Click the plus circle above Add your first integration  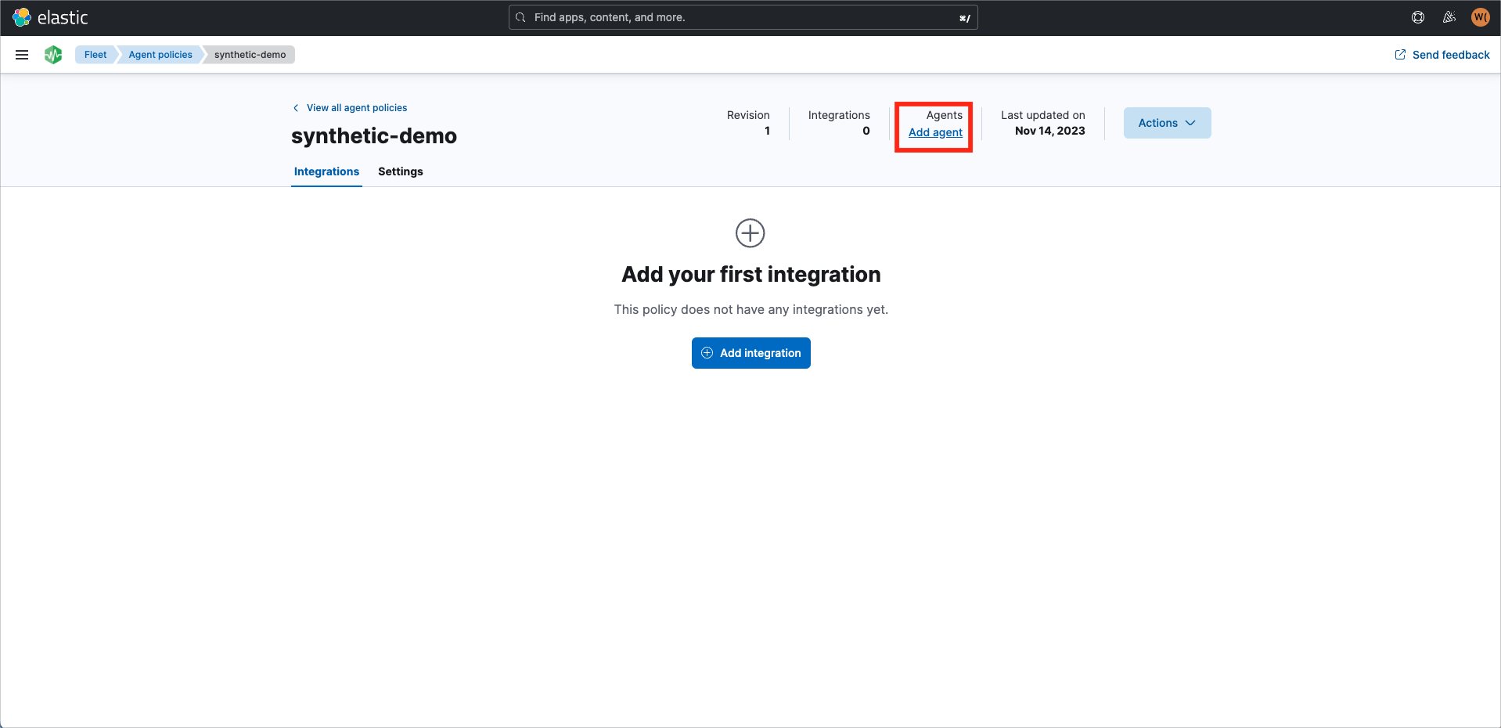(x=750, y=232)
